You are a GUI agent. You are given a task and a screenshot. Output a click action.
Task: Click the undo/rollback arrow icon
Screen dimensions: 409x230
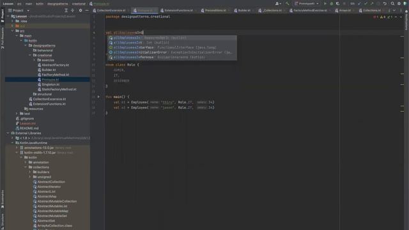(x=385, y=4)
